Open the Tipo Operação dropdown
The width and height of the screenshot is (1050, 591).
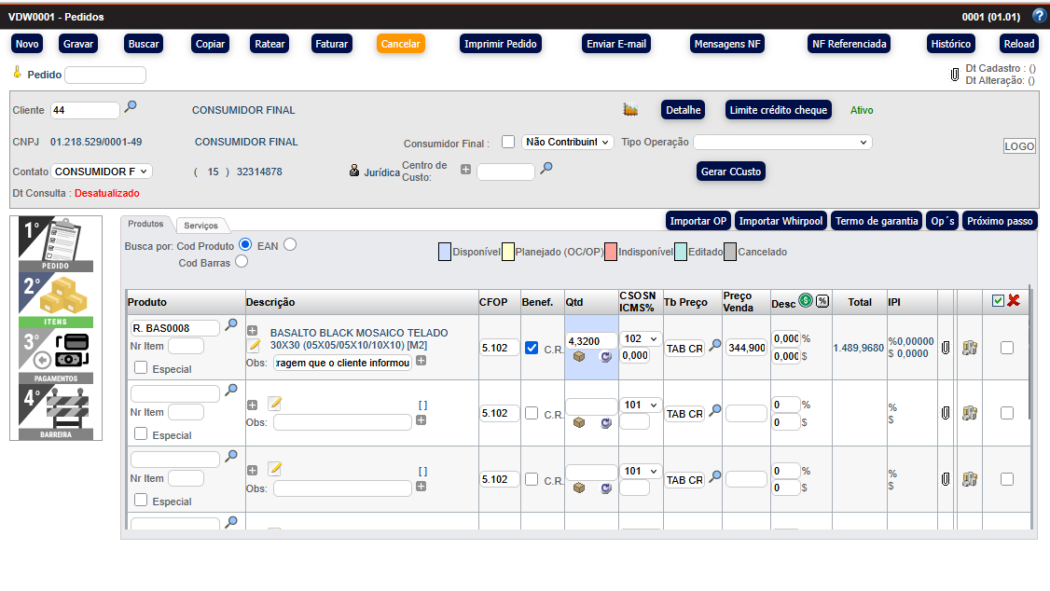(x=782, y=142)
